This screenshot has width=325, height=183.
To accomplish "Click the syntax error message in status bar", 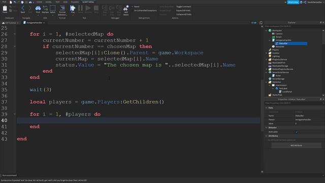I will pyautogui.click(x=44, y=180).
